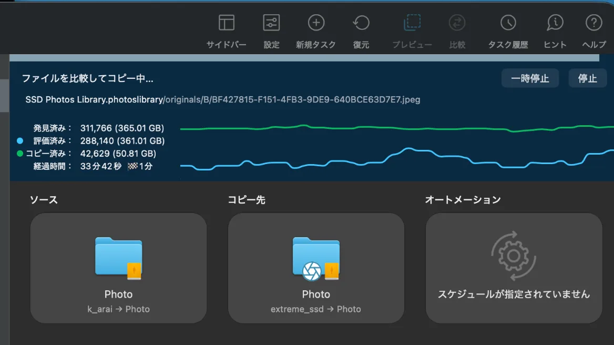Image resolution: width=614 pixels, height=345 pixels.
Task: Open the プレビュー preview tool
Action: (412, 23)
